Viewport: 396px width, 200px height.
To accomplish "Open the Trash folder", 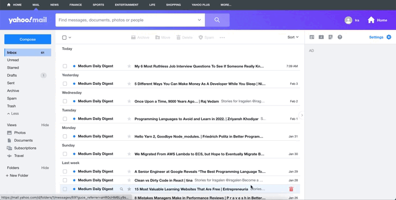I will [11, 106].
